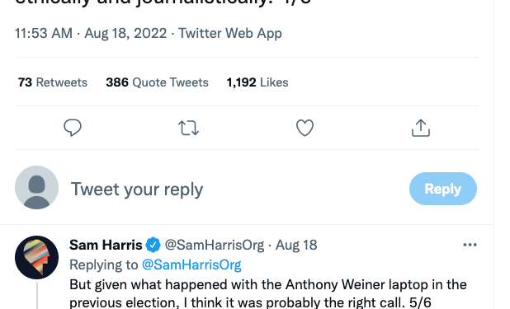Retweet using the retweet arrows icon
510x309 pixels.
tap(188, 128)
